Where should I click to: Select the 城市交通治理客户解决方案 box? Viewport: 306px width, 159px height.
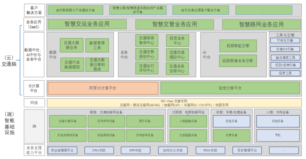point(201,10)
